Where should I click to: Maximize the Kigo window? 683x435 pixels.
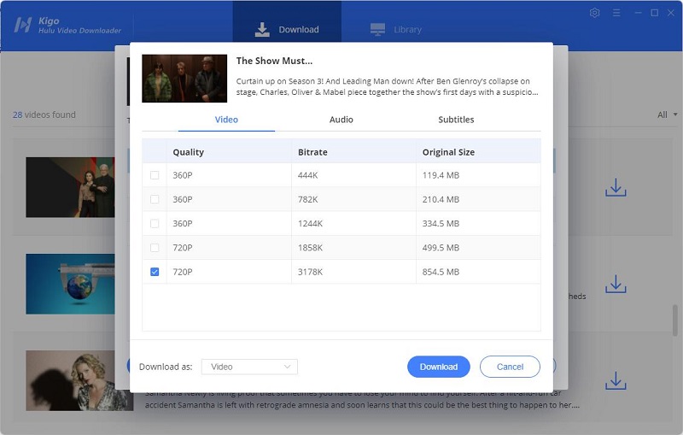[x=655, y=13]
